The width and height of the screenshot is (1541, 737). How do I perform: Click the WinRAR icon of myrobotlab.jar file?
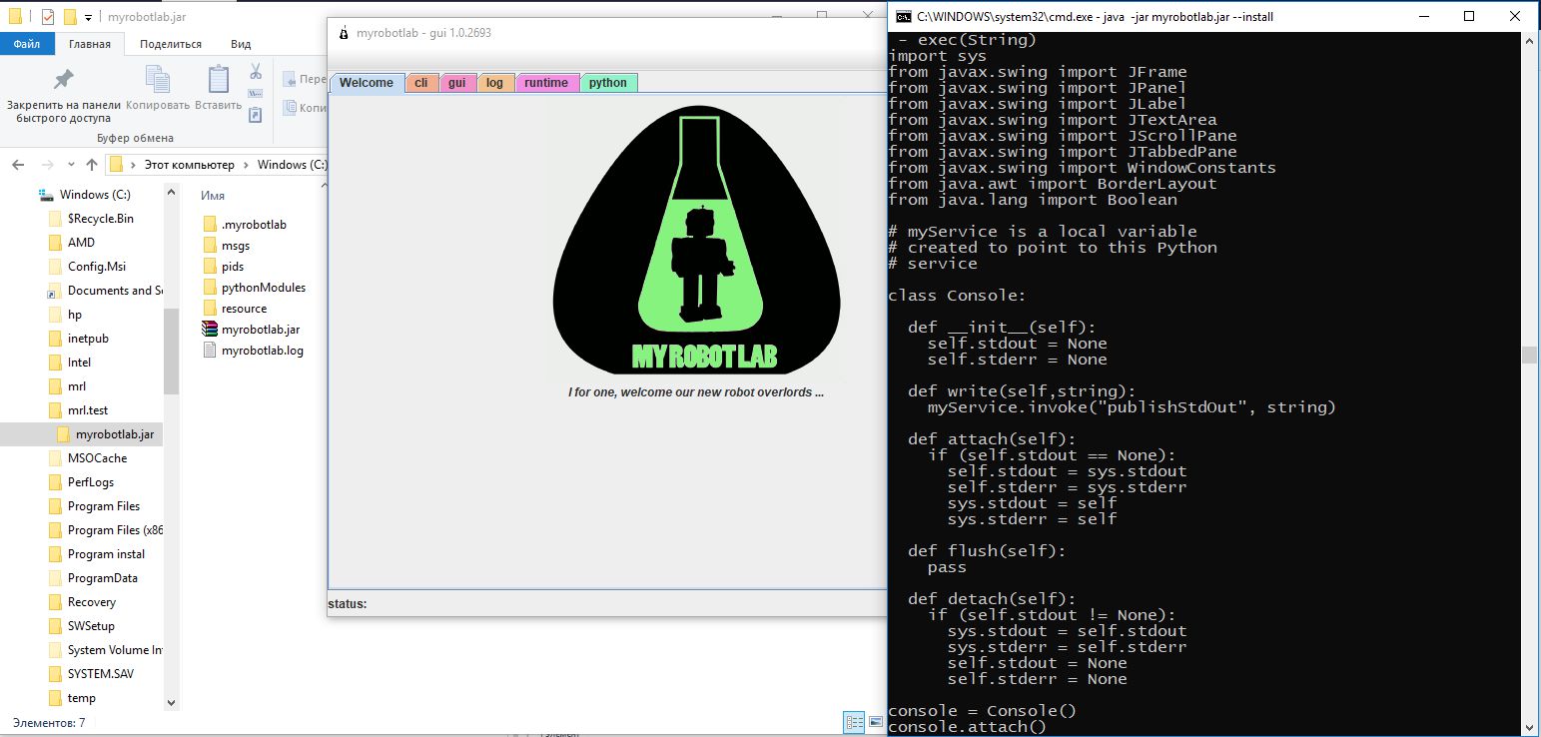(209, 329)
